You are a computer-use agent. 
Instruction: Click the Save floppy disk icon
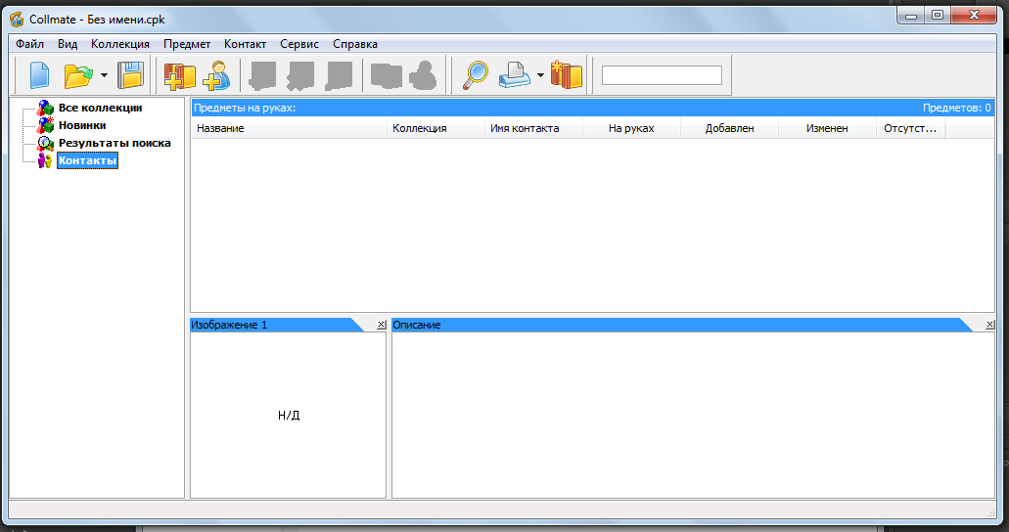click(130, 75)
